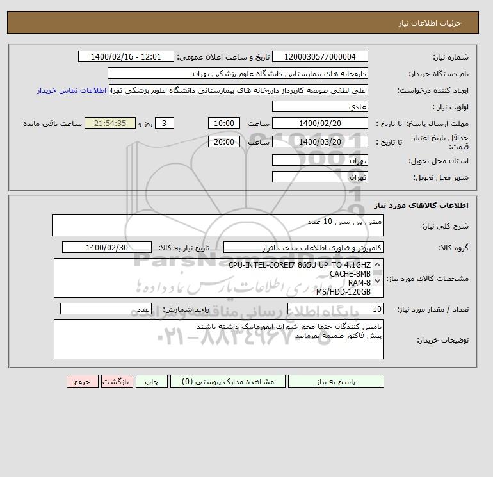Open مشاهده مدارک پیوستی (0) button

click(228, 381)
